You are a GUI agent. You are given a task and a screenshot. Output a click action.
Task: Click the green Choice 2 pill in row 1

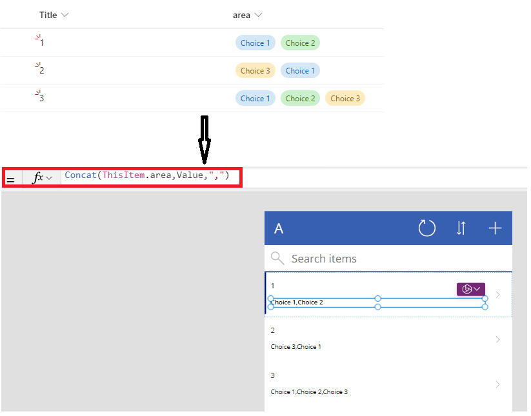300,42
